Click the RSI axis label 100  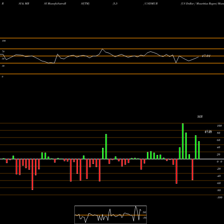point(4,41)
